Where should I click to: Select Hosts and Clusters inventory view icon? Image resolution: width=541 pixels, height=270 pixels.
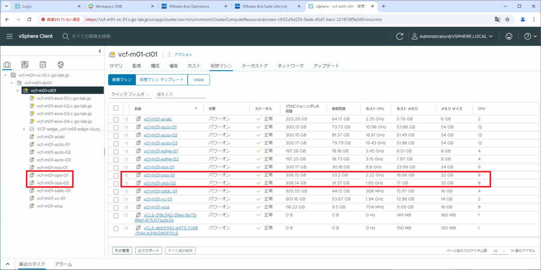click(x=7, y=65)
